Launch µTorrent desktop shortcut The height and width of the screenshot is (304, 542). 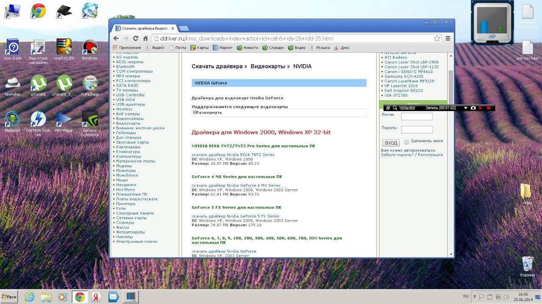38,86
